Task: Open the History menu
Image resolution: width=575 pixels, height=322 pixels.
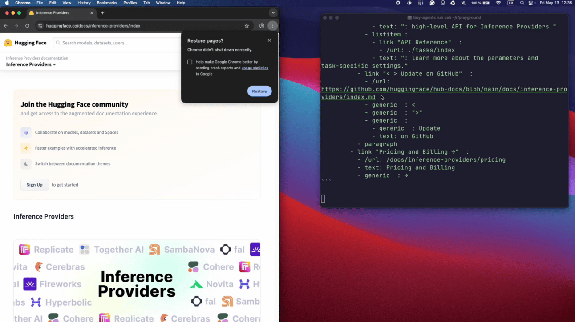Action: pos(84,3)
